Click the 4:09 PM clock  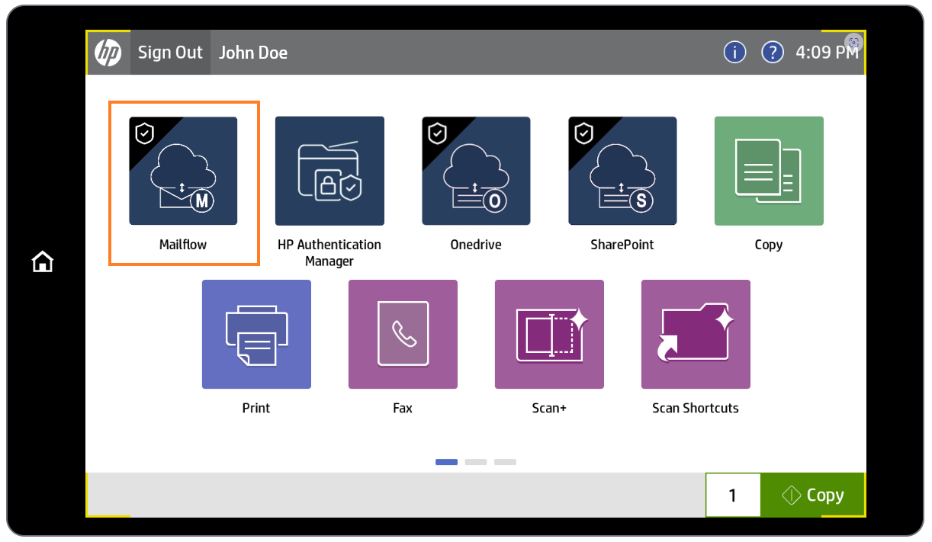coord(827,53)
